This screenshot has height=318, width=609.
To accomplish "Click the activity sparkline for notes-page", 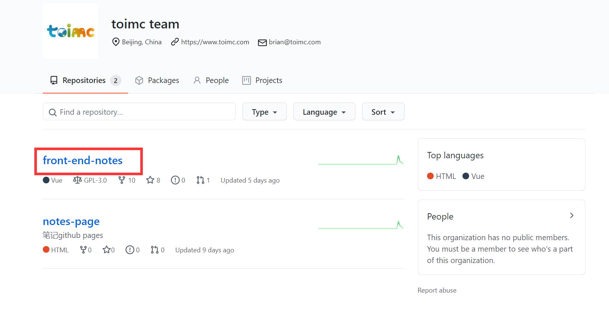I will click(361, 225).
